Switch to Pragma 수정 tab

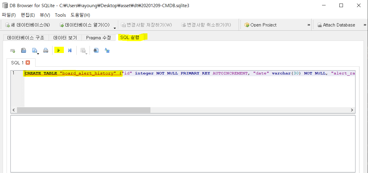[98, 38]
